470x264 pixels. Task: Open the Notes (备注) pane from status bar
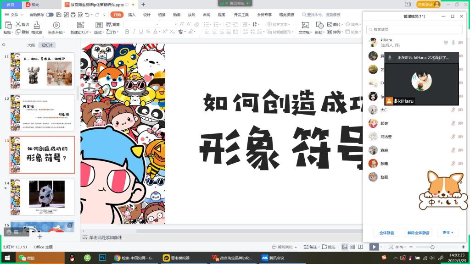coord(310,247)
